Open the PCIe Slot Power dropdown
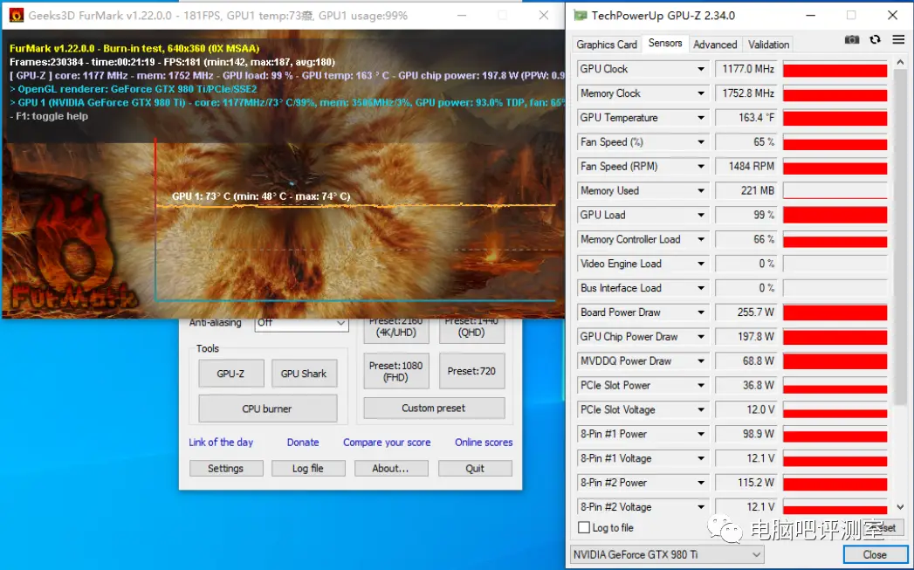This screenshot has height=570, width=914. pyautogui.click(x=701, y=385)
